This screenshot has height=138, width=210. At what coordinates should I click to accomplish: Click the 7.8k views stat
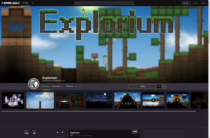tap(26, 132)
